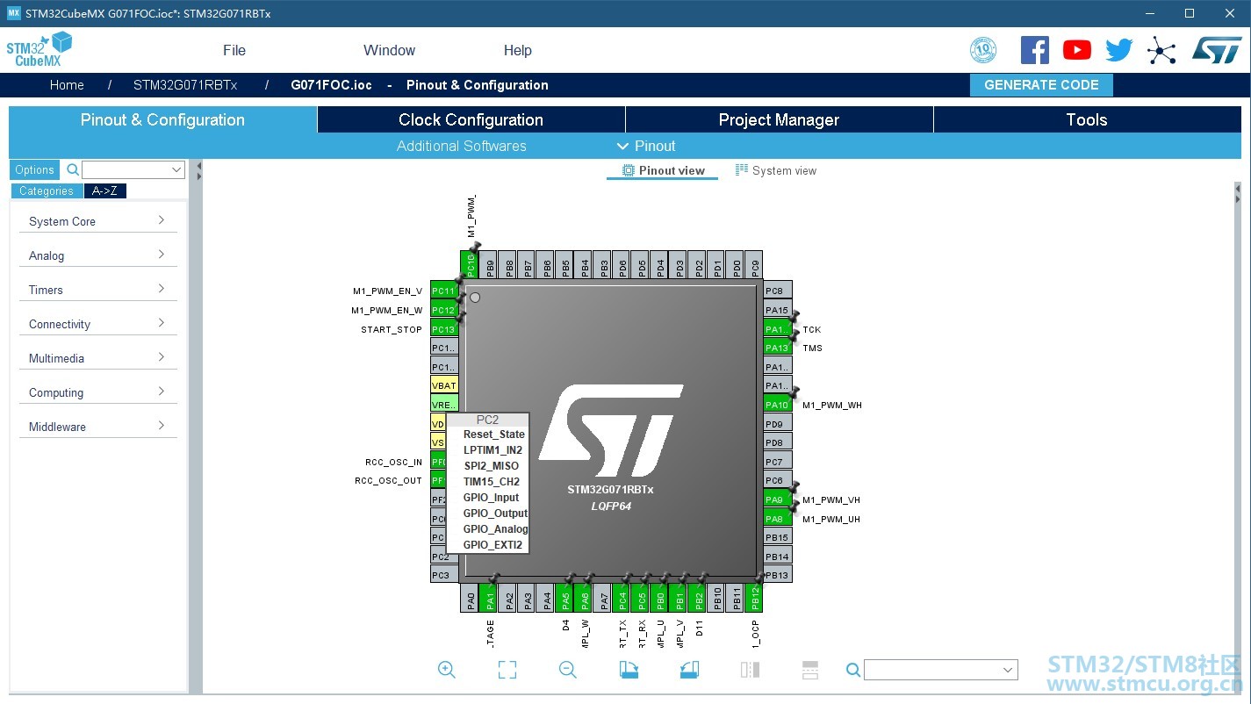Click the GENERATE CODE button

pyautogui.click(x=1041, y=85)
